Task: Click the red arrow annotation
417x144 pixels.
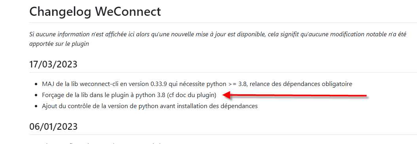Action: (294, 95)
